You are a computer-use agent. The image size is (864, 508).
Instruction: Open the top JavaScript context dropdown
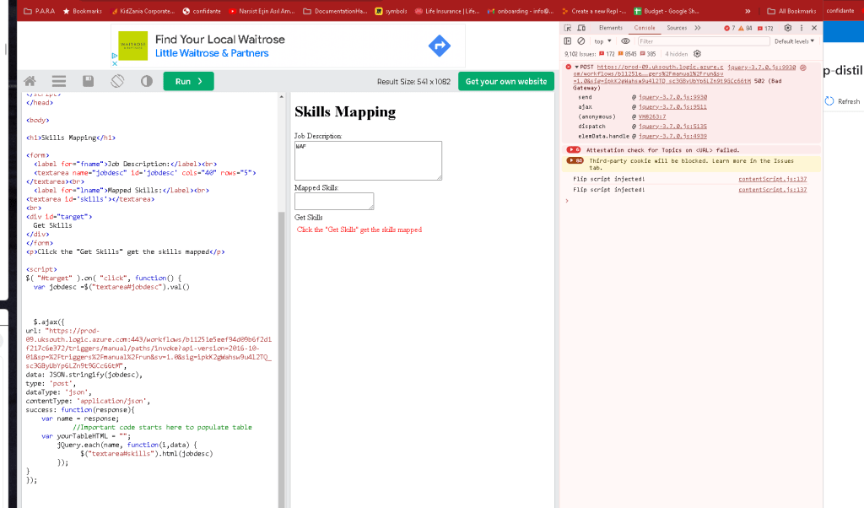pyautogui.click(x=602, y=41)
